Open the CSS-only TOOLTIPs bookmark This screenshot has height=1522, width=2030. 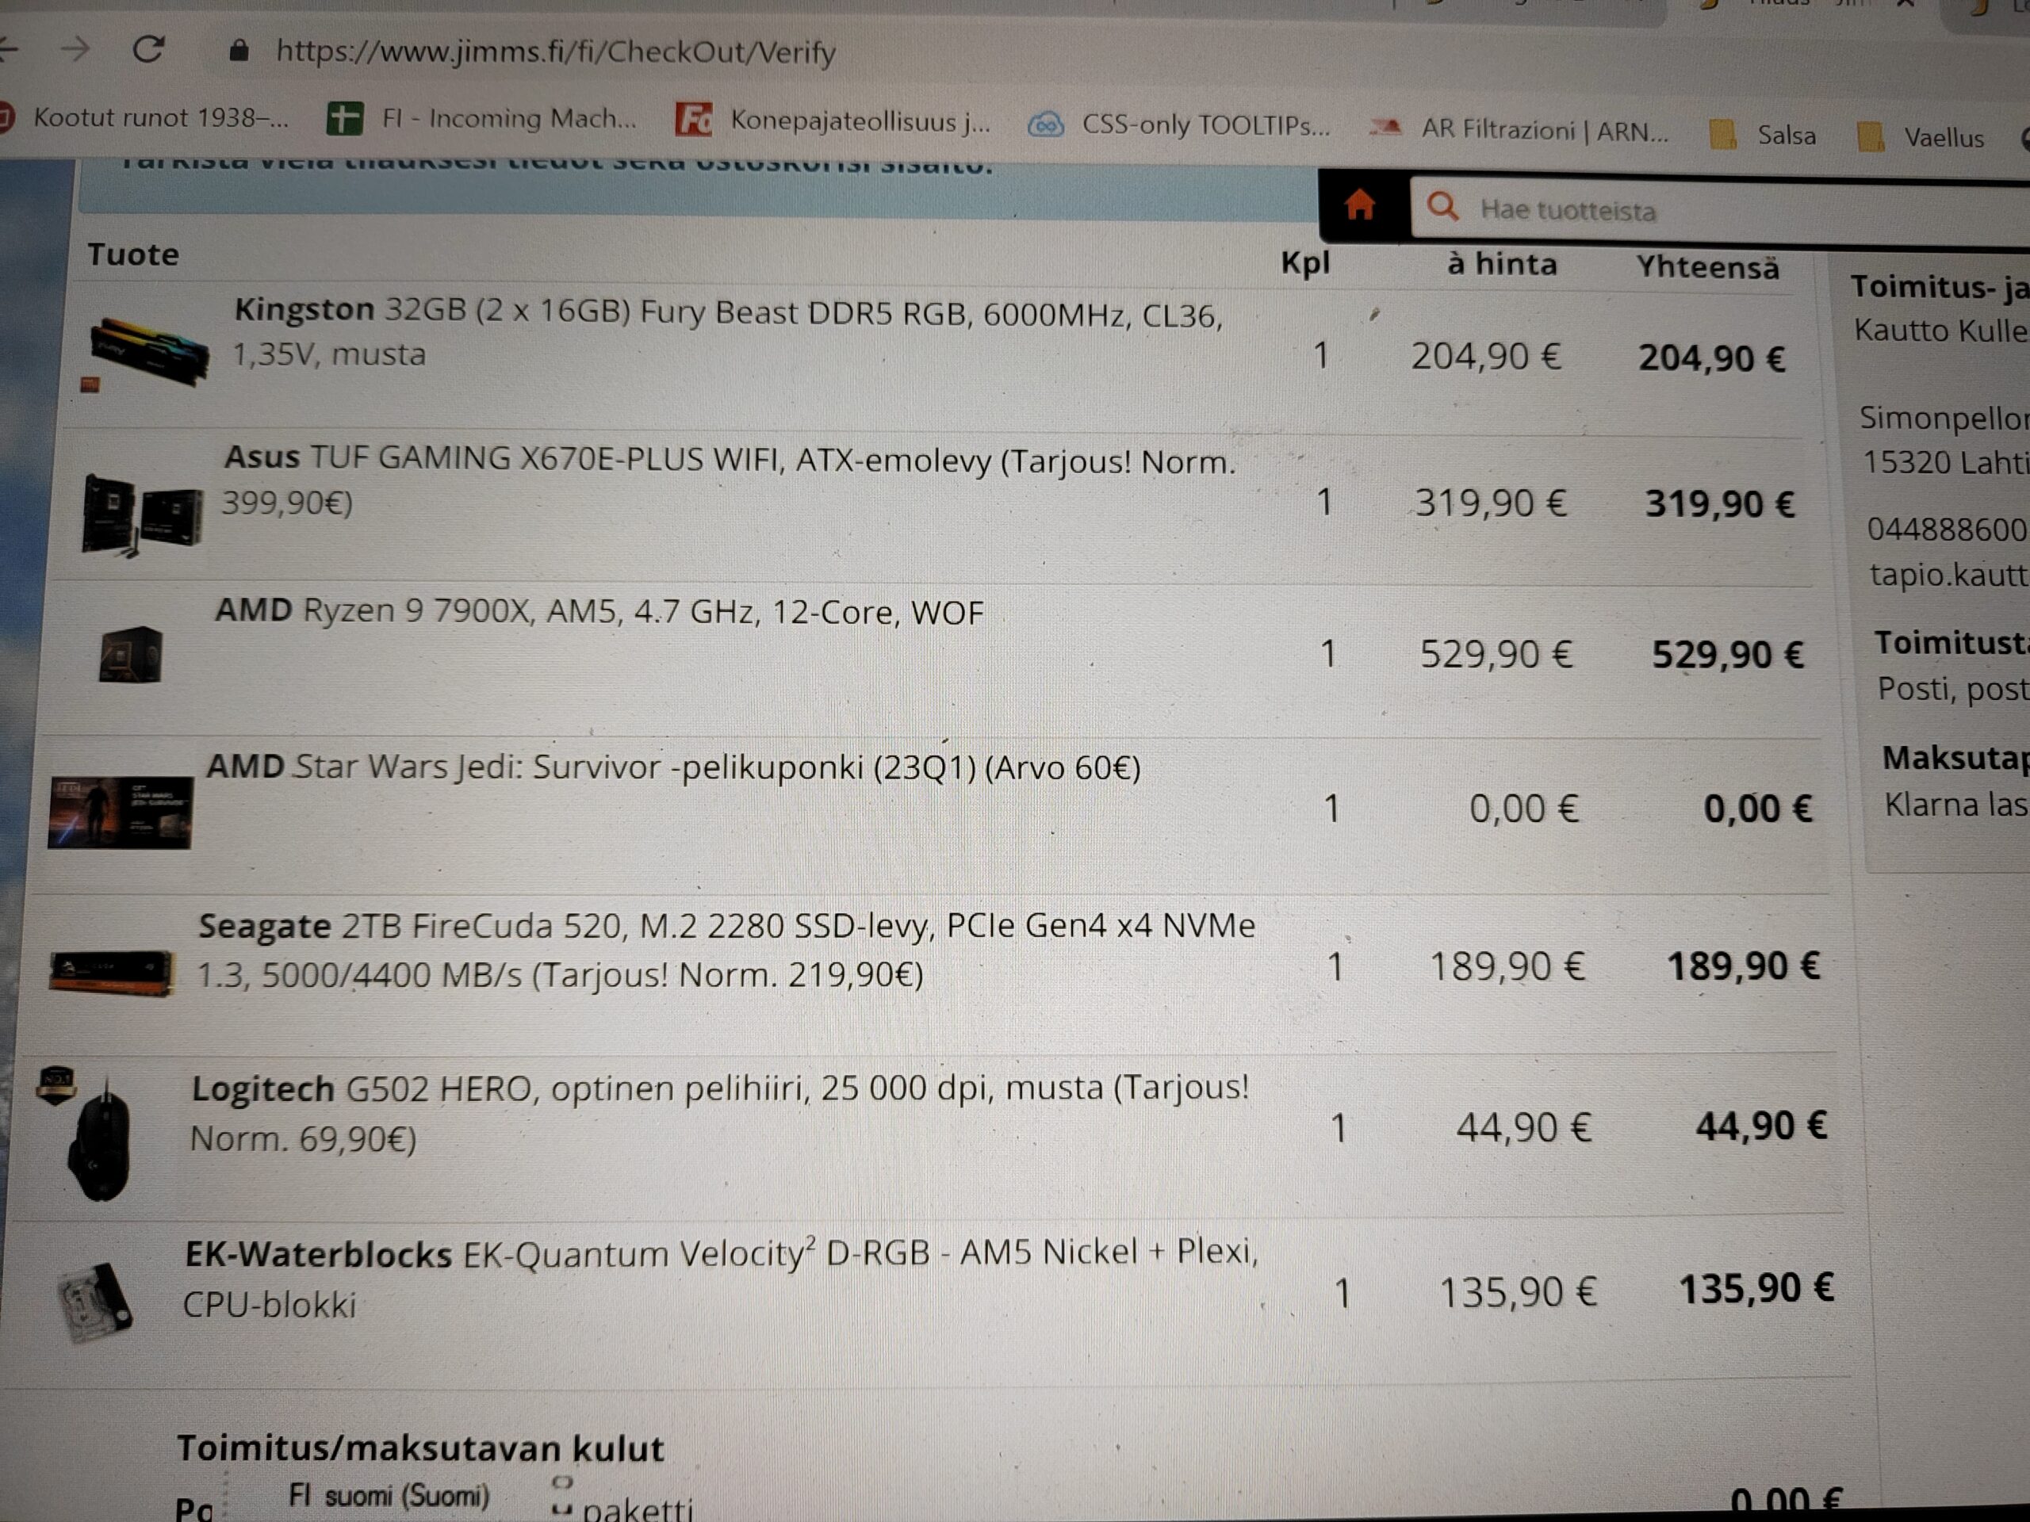pyautogui.click(x=1179, y=124)
